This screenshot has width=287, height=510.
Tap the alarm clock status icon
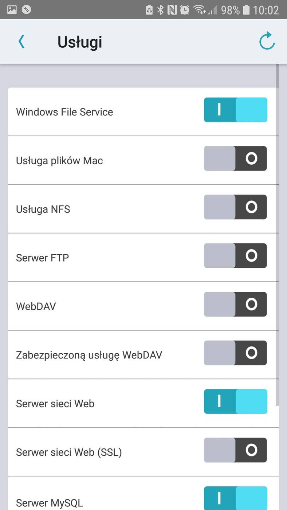click(x=185, y=10)
